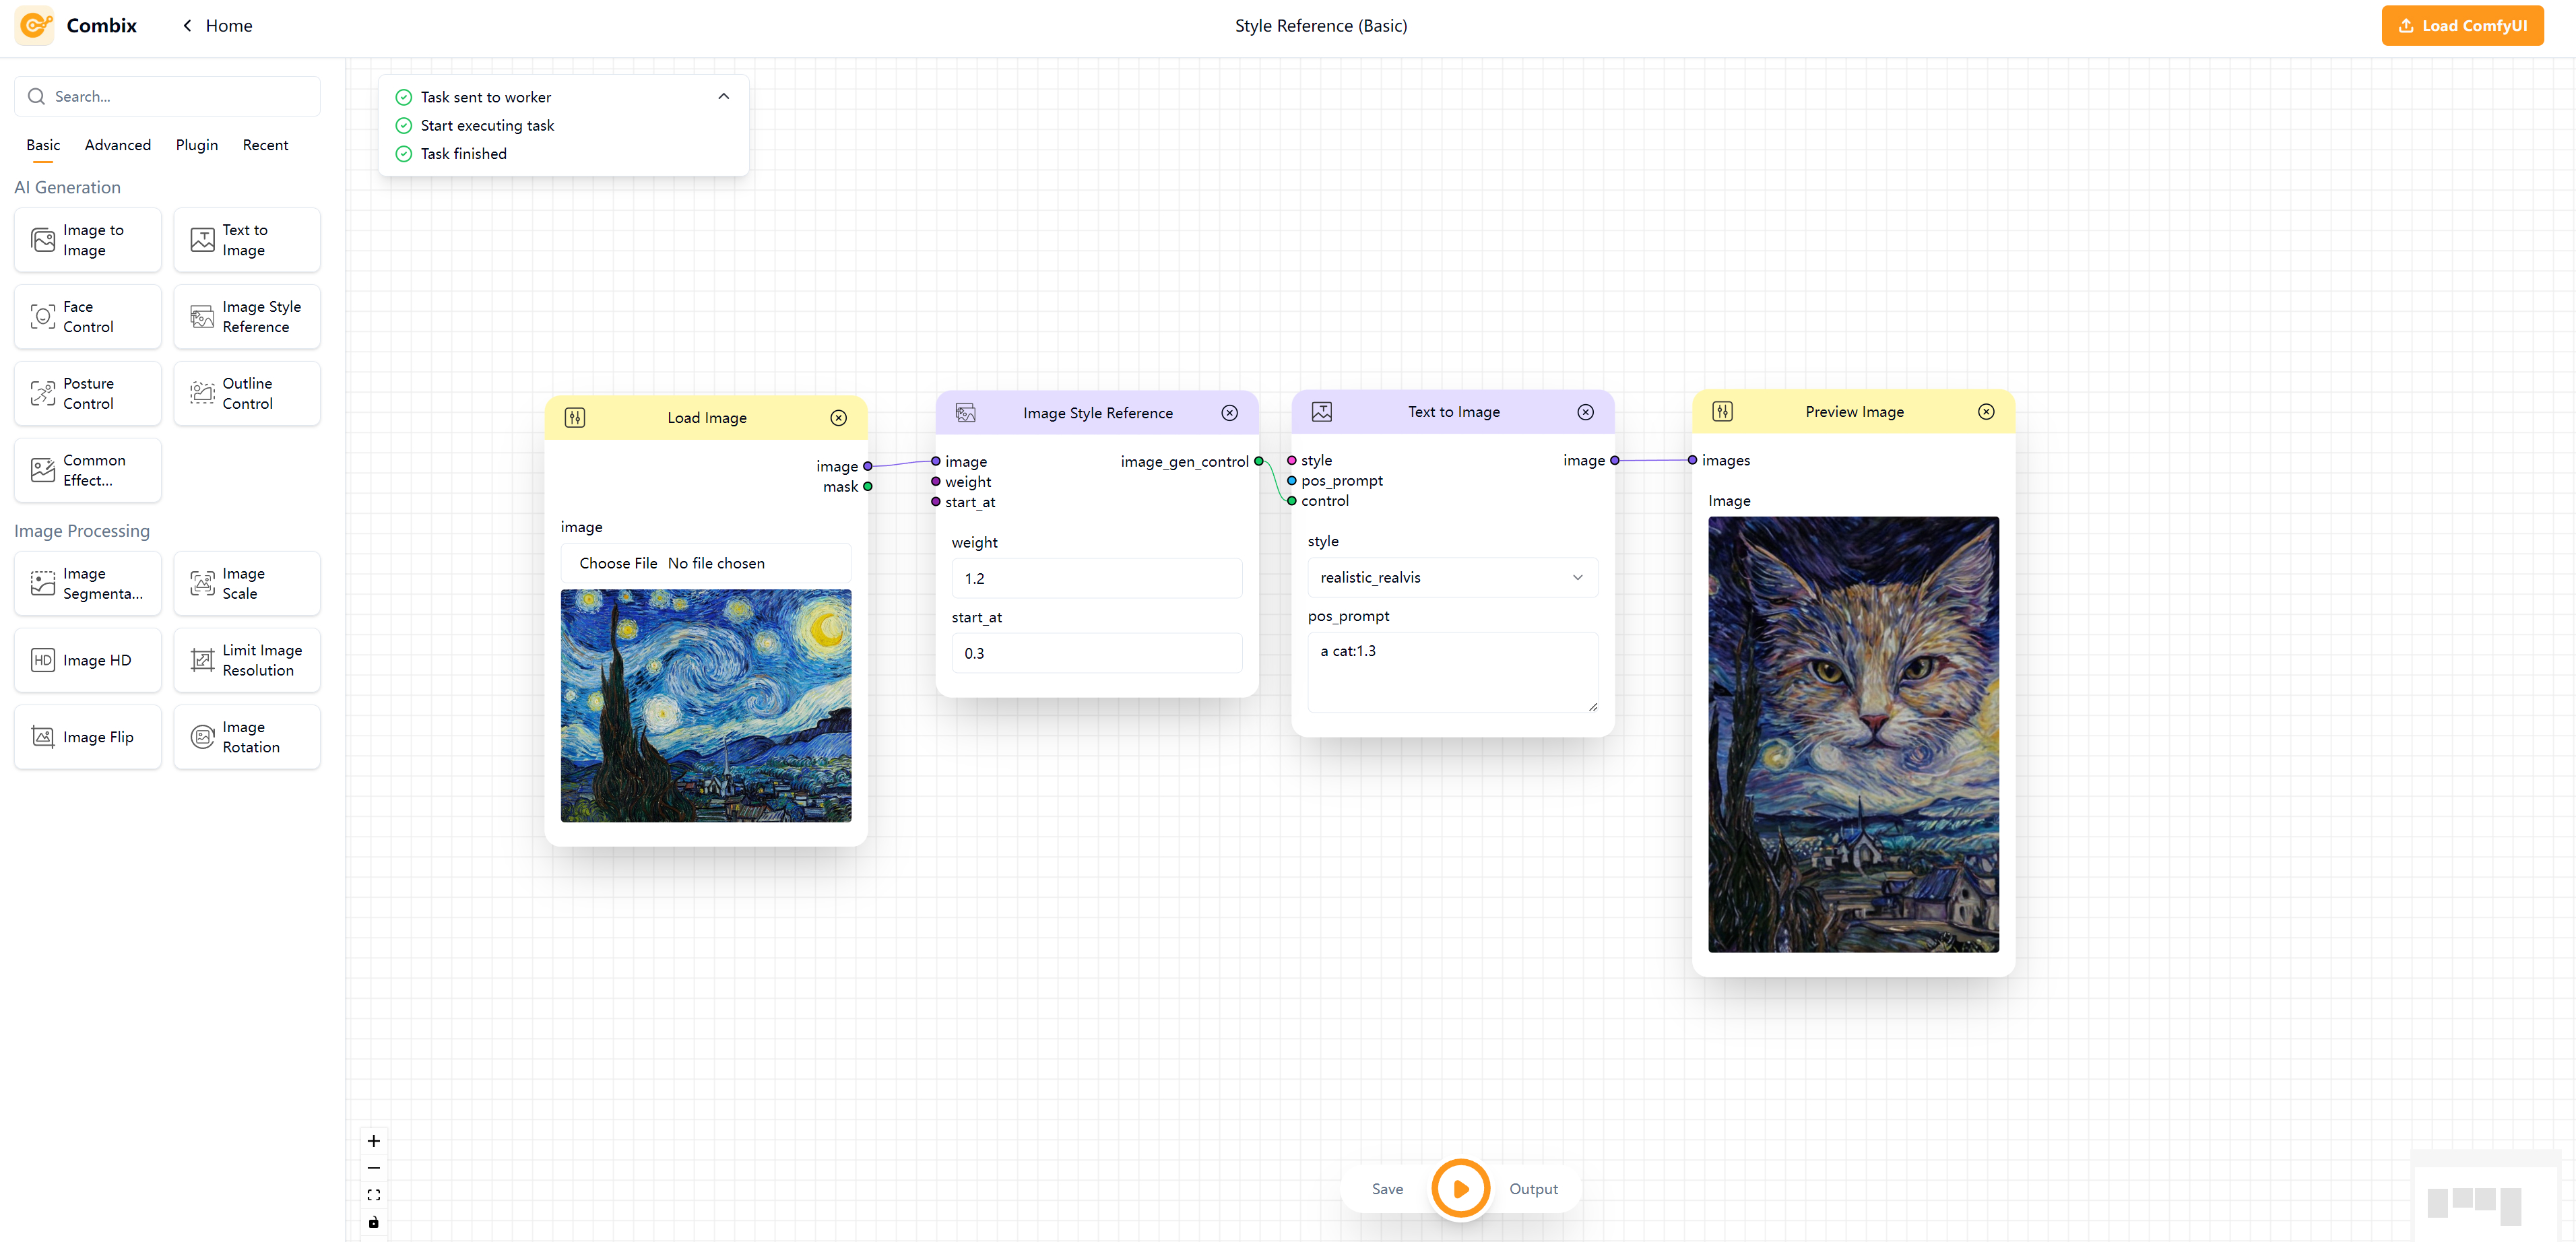
Task: Click the Text to Image pos_prompt input port
Action: point(1292,481)
